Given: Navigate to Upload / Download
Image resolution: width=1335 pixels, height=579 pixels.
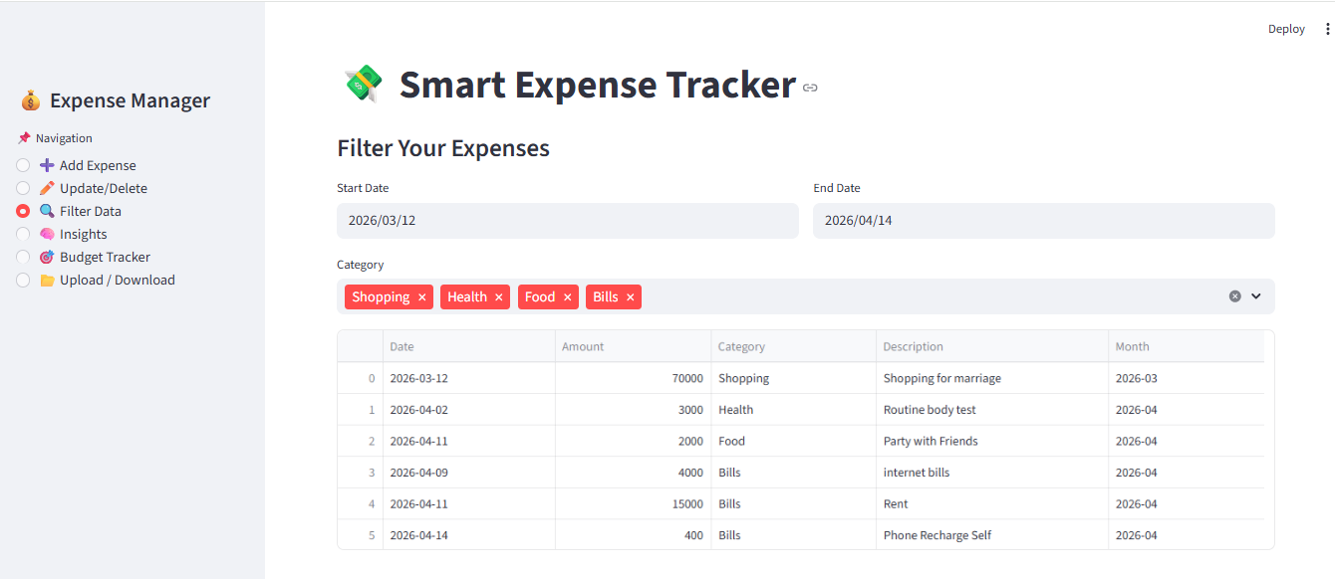Looking at the screenshot, I should coord(117,280).
